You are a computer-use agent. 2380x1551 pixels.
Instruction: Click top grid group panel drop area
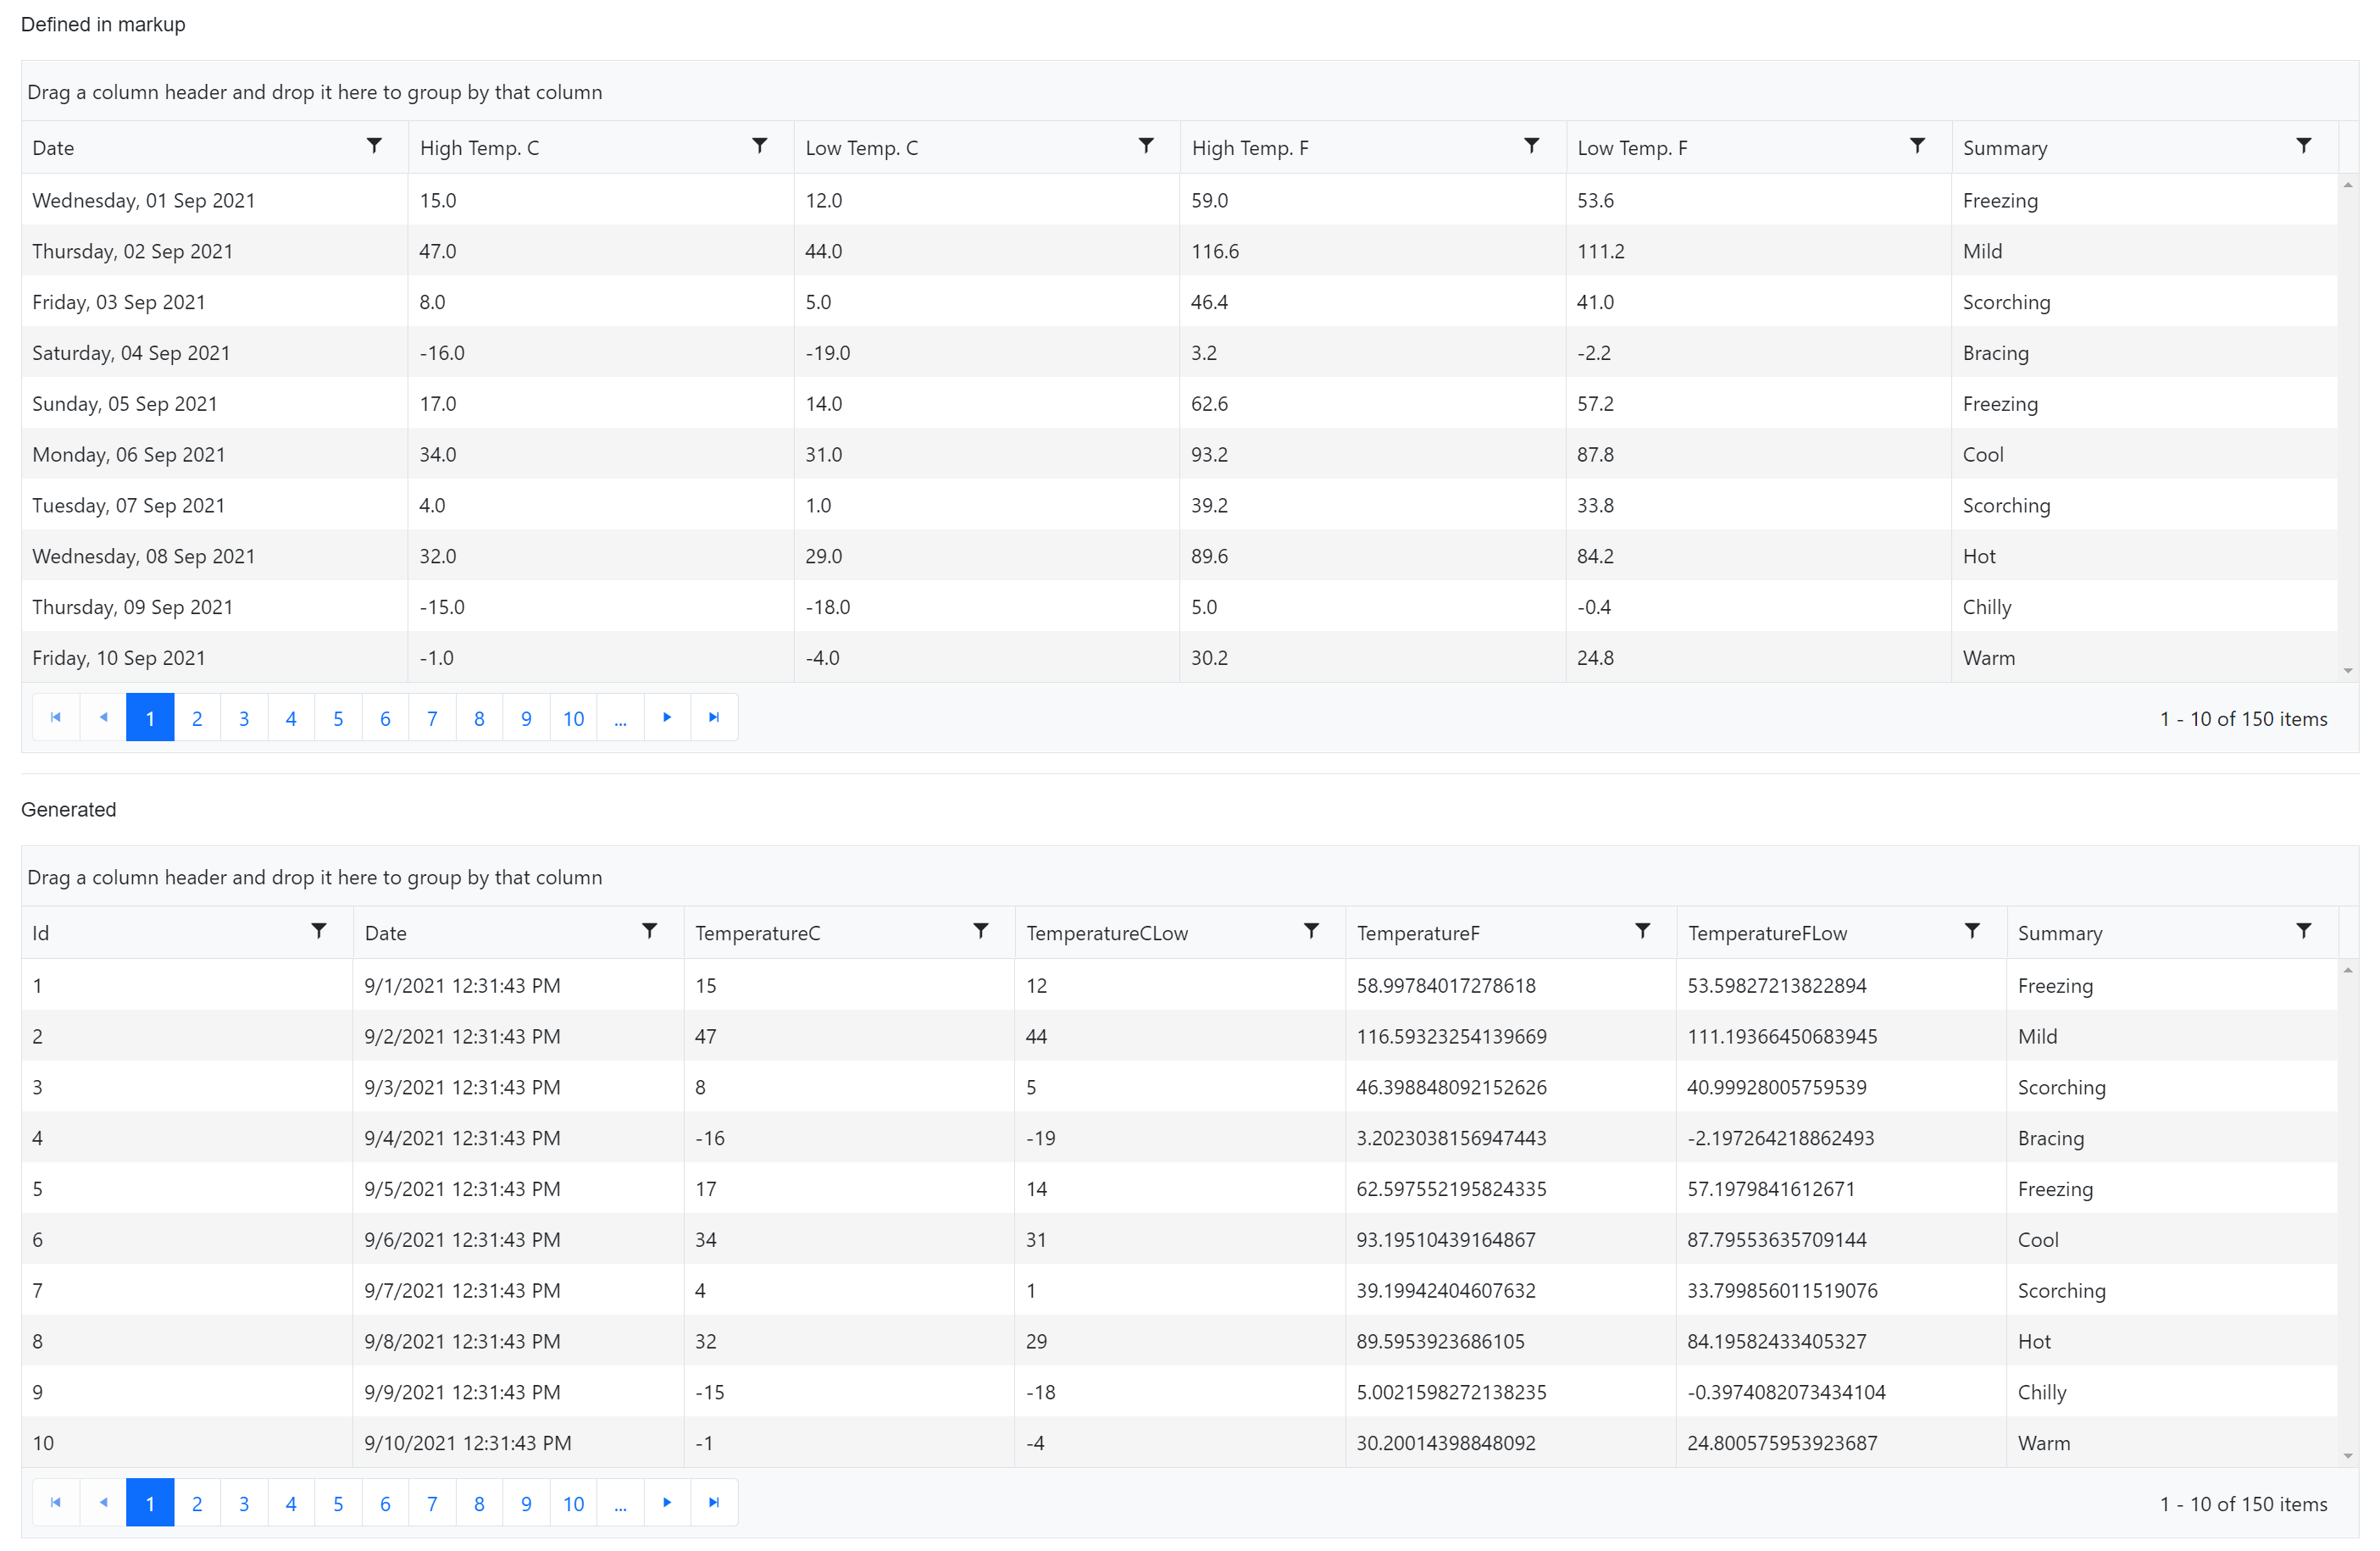[x=1190, y=92]
